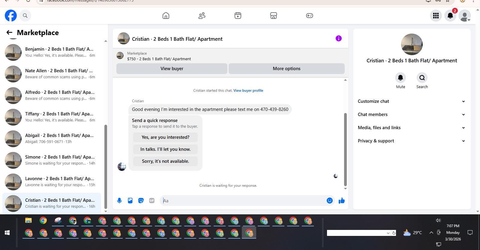Open the Gaming controller icon in top navigation
Image resolution: width=480 pixels, height=250 pixels.
click(x=310, y=16)
